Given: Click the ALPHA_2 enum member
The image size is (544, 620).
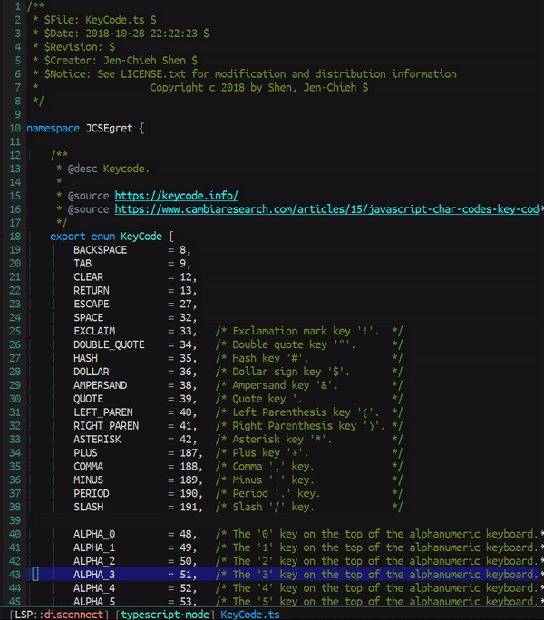Looking at the screenshot, I should [94, 561].
